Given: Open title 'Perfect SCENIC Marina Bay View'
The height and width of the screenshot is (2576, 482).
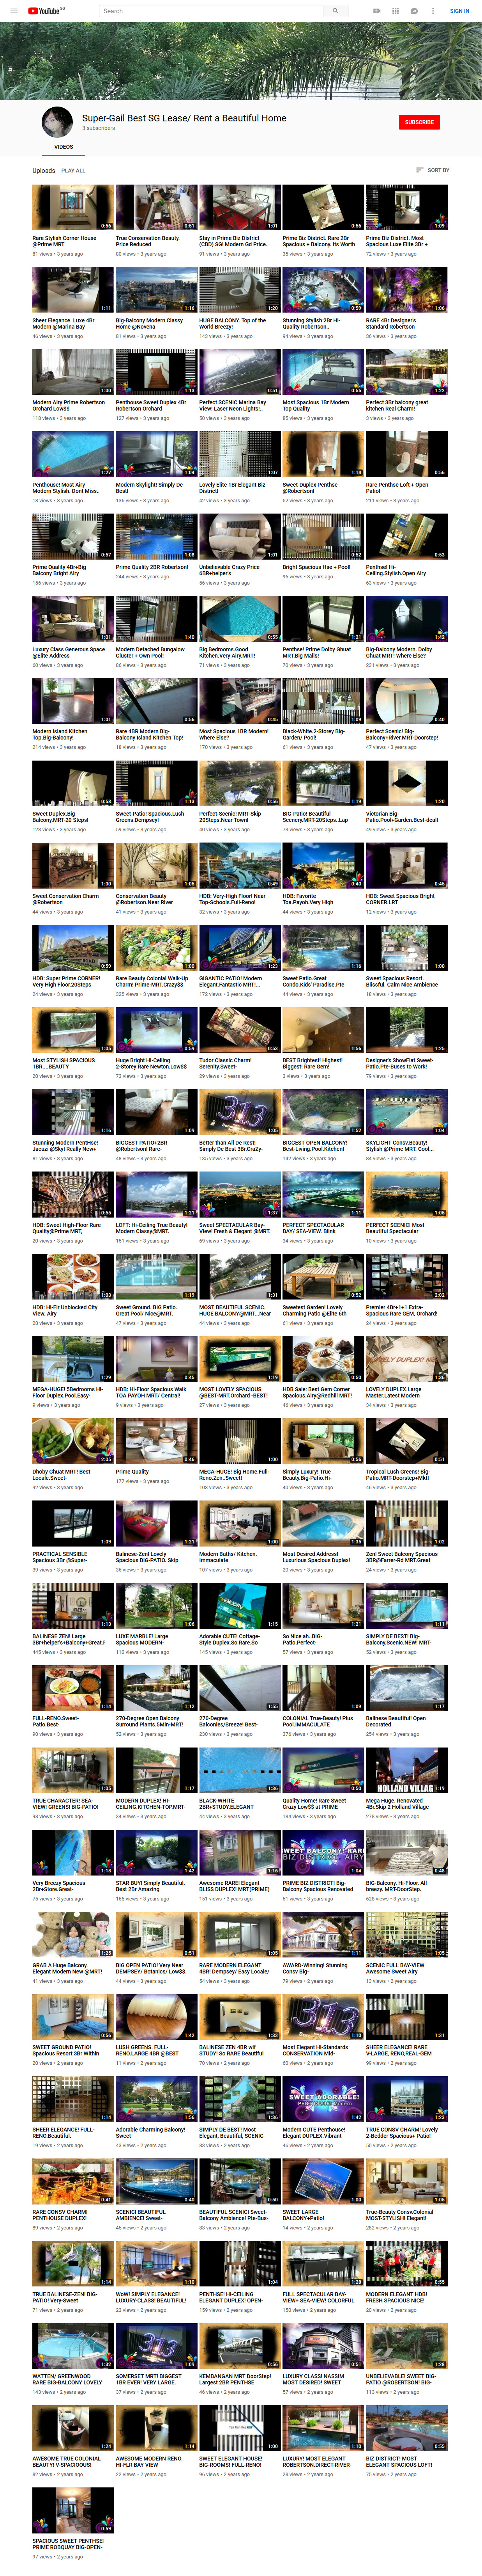Looking at the screenshot, I should click(233, 405).
